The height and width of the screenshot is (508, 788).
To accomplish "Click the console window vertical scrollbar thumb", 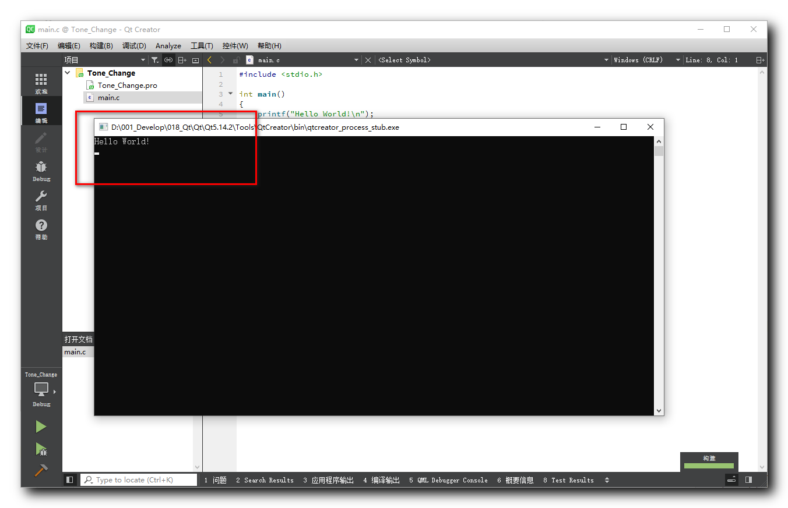I will coord(659,151).
